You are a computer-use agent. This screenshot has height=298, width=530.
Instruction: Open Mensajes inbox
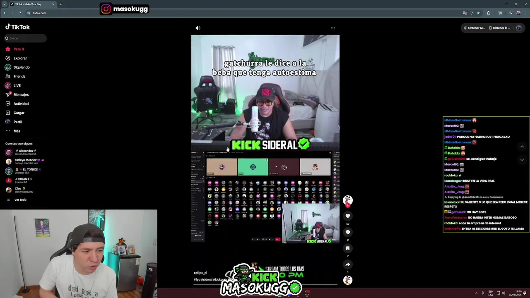(x=17, y=95)
